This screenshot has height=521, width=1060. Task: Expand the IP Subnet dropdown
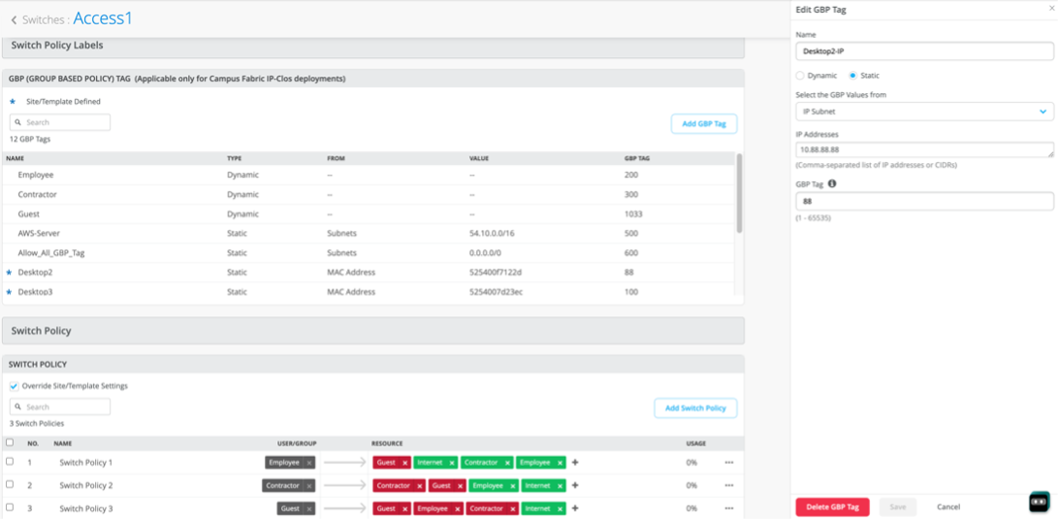point(924,112)
